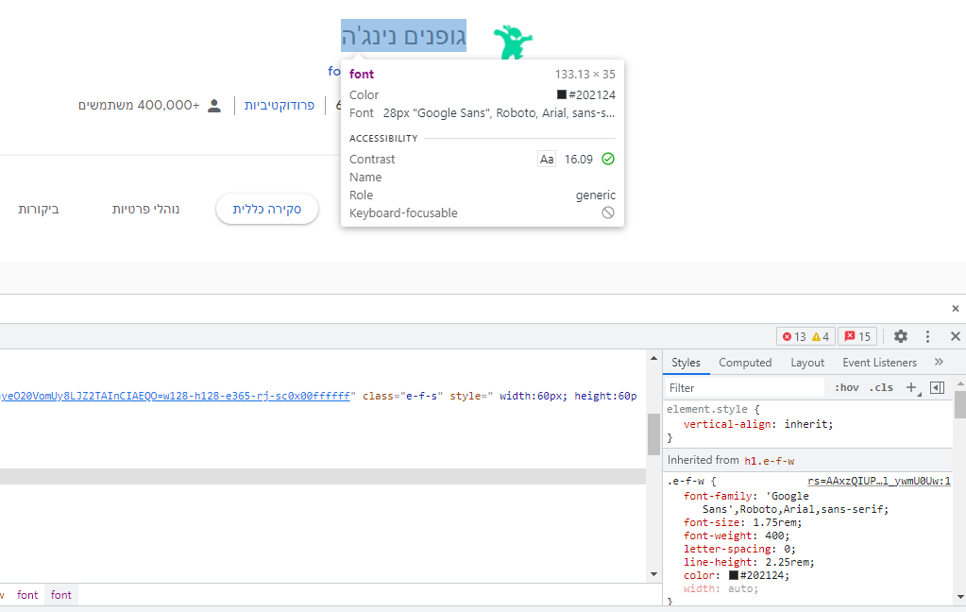
Task: Toggle :hov element state panel
Action: (x=846, y=387)
